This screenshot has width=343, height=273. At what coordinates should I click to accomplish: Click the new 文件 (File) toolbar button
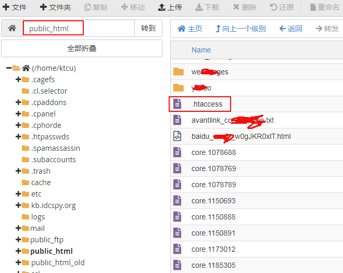point(15,7)
